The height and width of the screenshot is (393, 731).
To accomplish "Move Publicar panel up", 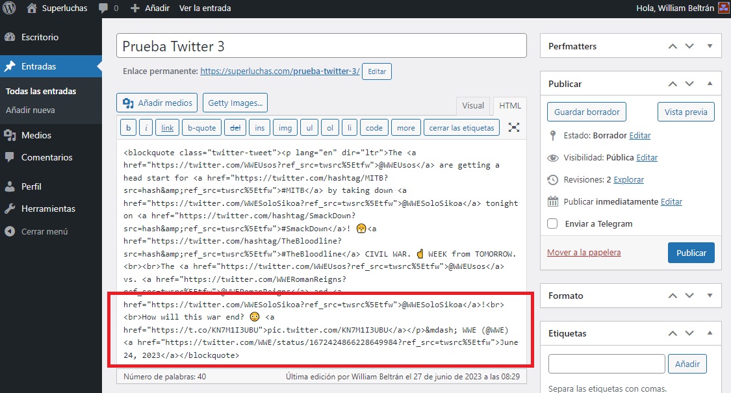I will pyautogui.click(x=673, y=84).
